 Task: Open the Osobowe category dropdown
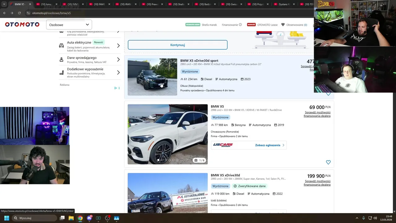(69, 25)
